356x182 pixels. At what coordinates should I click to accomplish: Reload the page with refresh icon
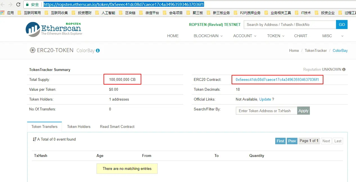click(18, 5)
